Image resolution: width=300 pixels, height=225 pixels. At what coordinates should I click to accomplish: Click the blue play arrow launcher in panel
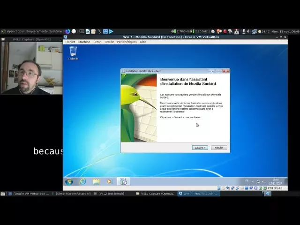(111, 31)
